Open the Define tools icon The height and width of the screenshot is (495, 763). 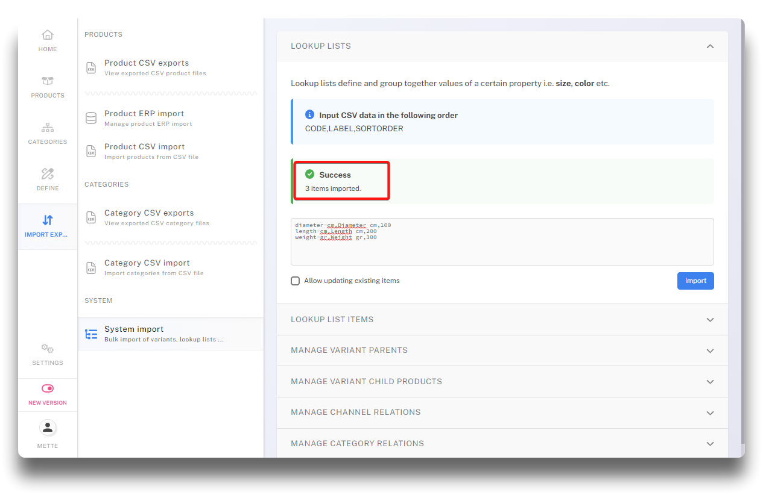tap(48, 174)
